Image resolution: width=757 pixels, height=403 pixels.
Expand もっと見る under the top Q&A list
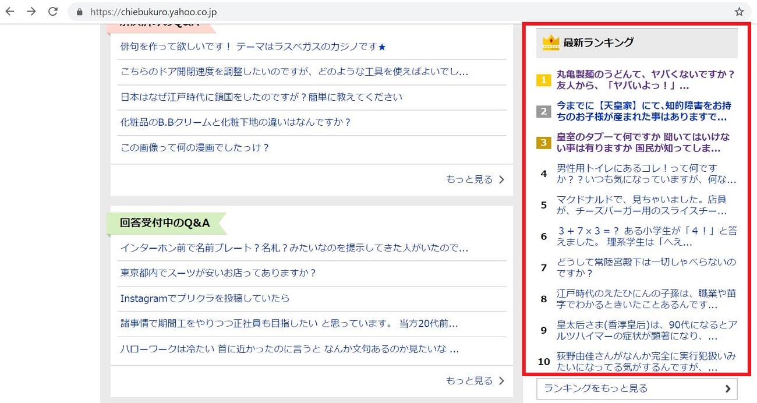475,179
